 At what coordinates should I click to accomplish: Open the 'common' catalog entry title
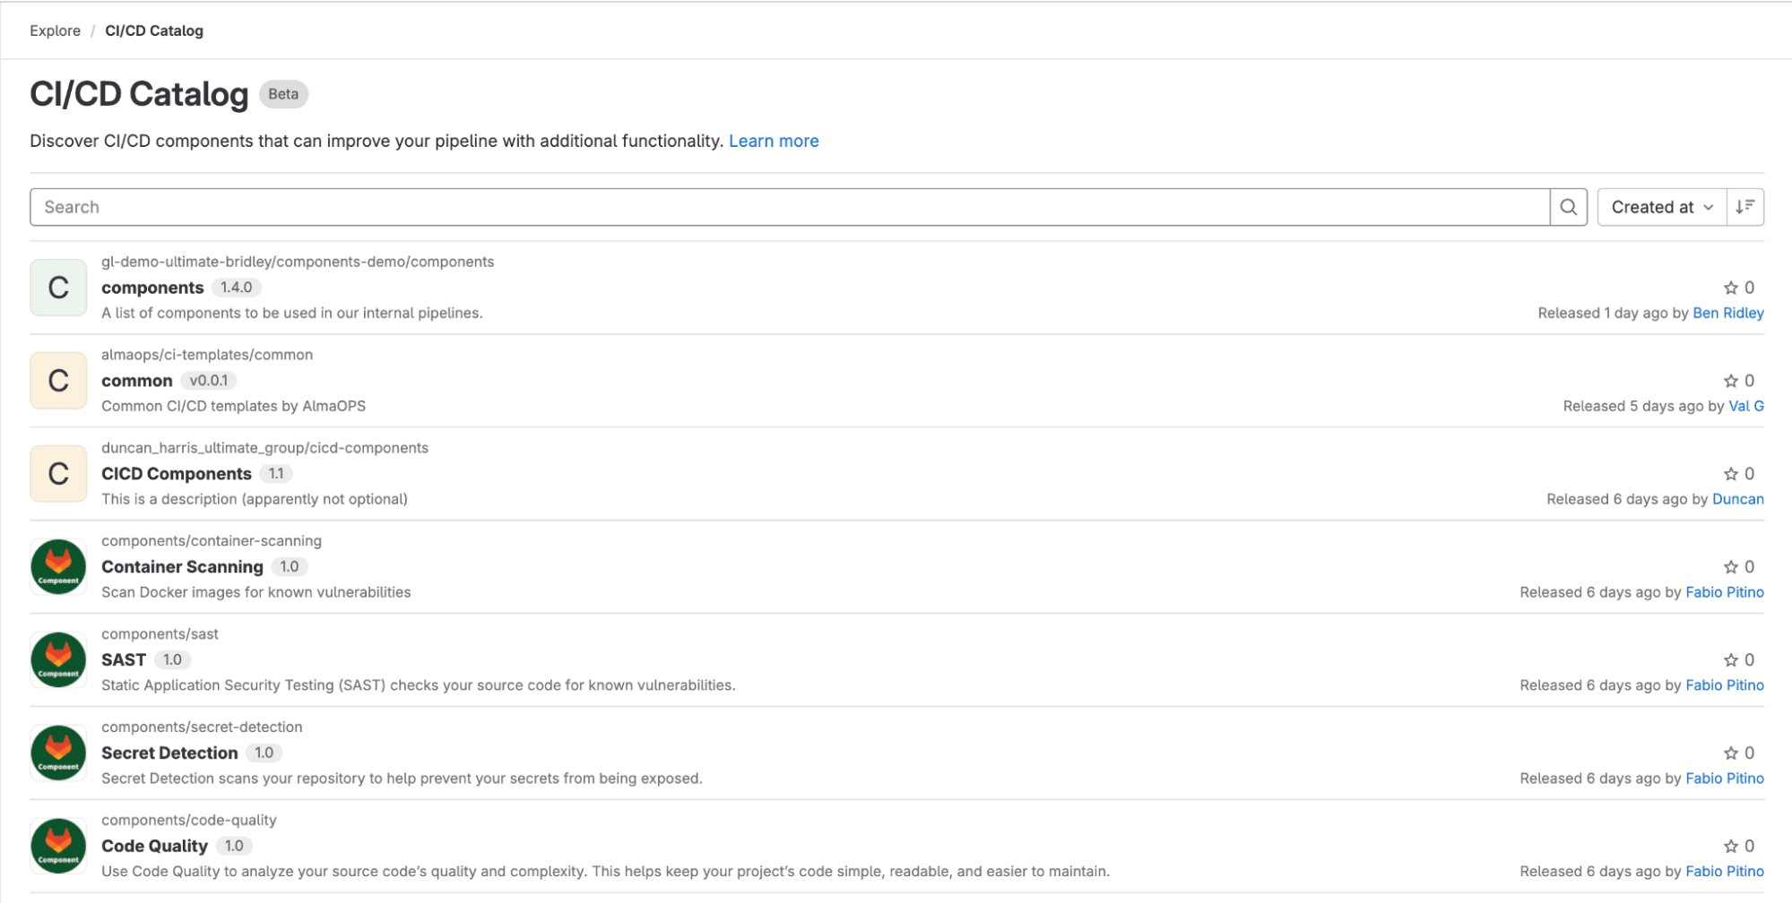pyautogui.click(x=136, y=381)
